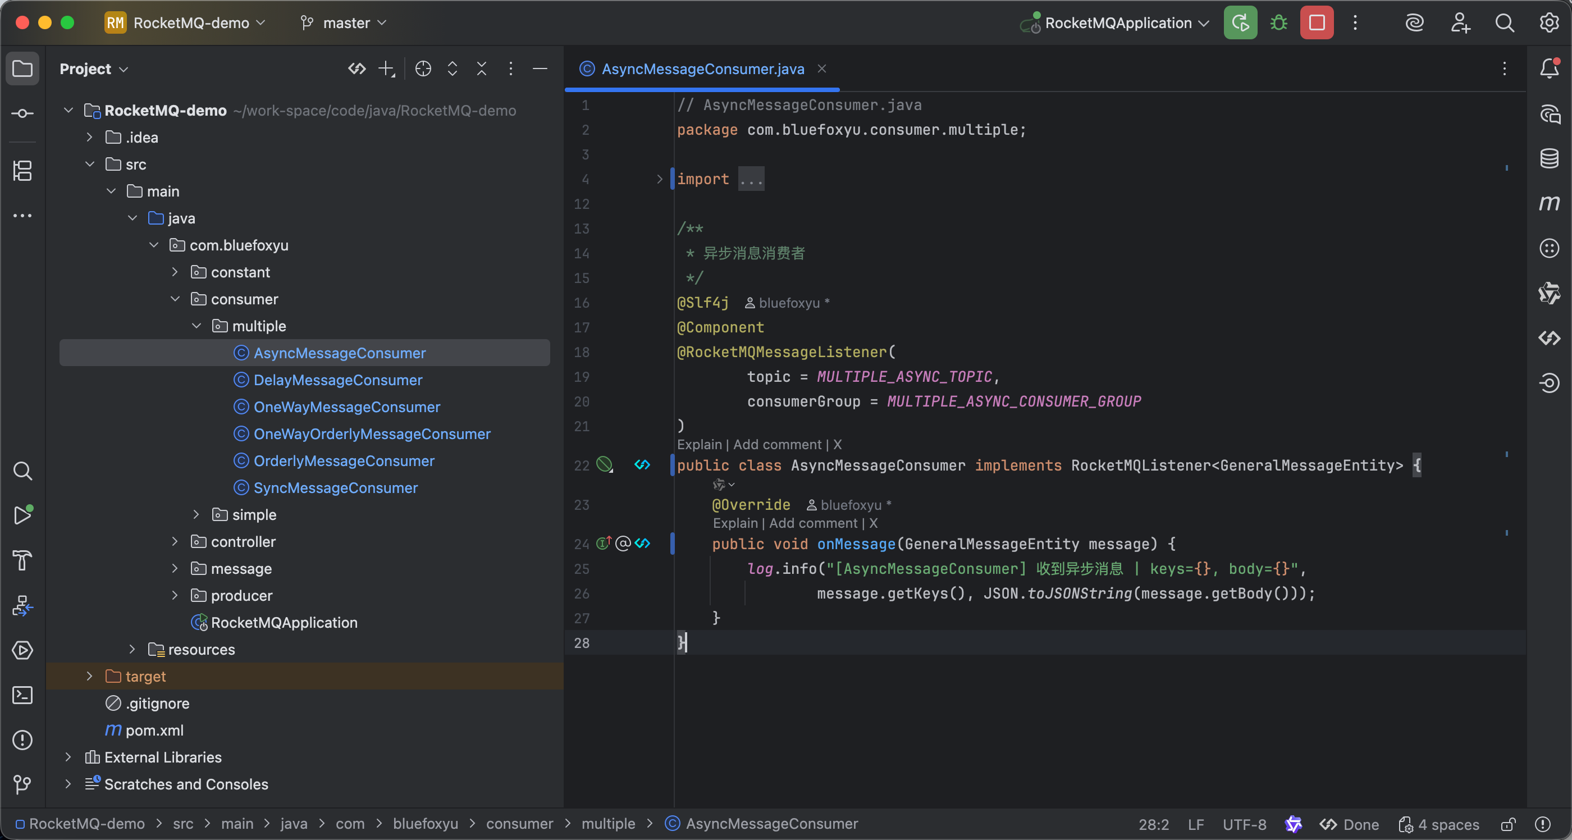Toggle read-only lock icon in status bar
1572x840 pixels.
point(1508,824)
